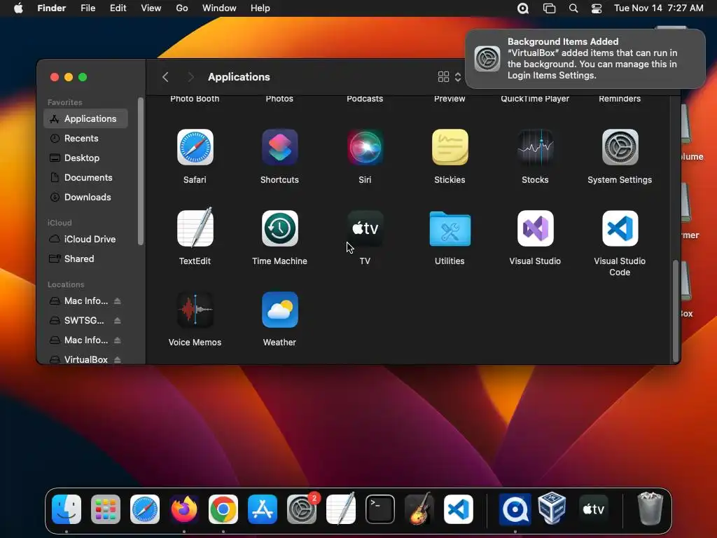Click Finder icon in the Dock
The height and width of the screenshot is (538, 717).
pos(67,509)
